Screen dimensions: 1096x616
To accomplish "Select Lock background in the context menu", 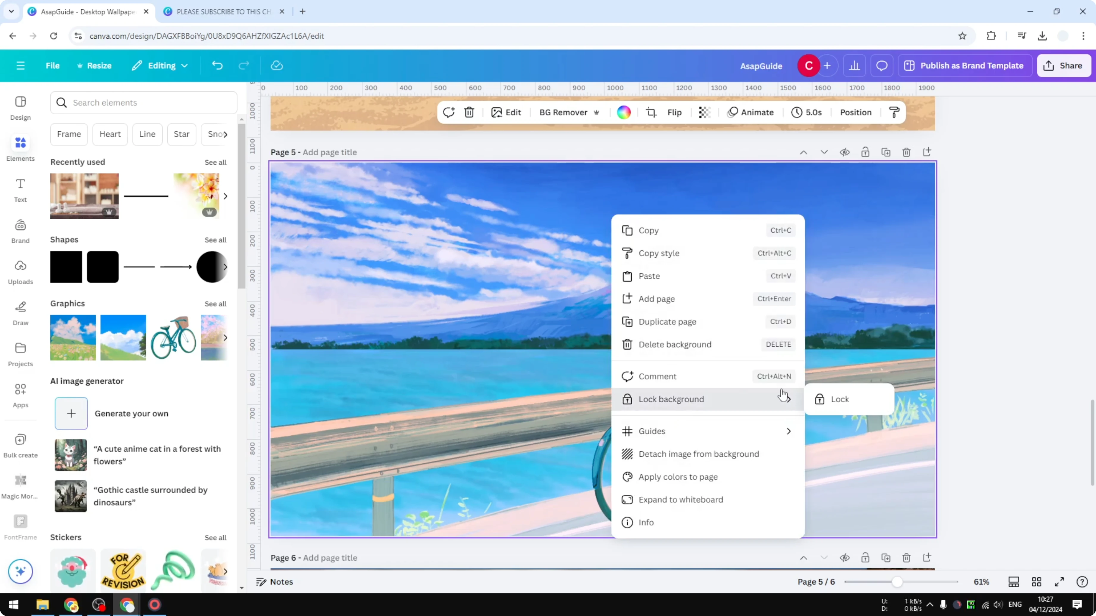I will click(671, 399).
